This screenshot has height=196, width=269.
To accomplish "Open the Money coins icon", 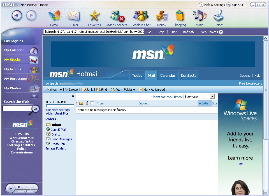I will point(162,16).
